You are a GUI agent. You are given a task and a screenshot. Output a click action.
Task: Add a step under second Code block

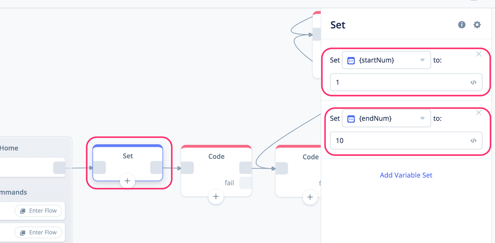(x=310, y=197)
